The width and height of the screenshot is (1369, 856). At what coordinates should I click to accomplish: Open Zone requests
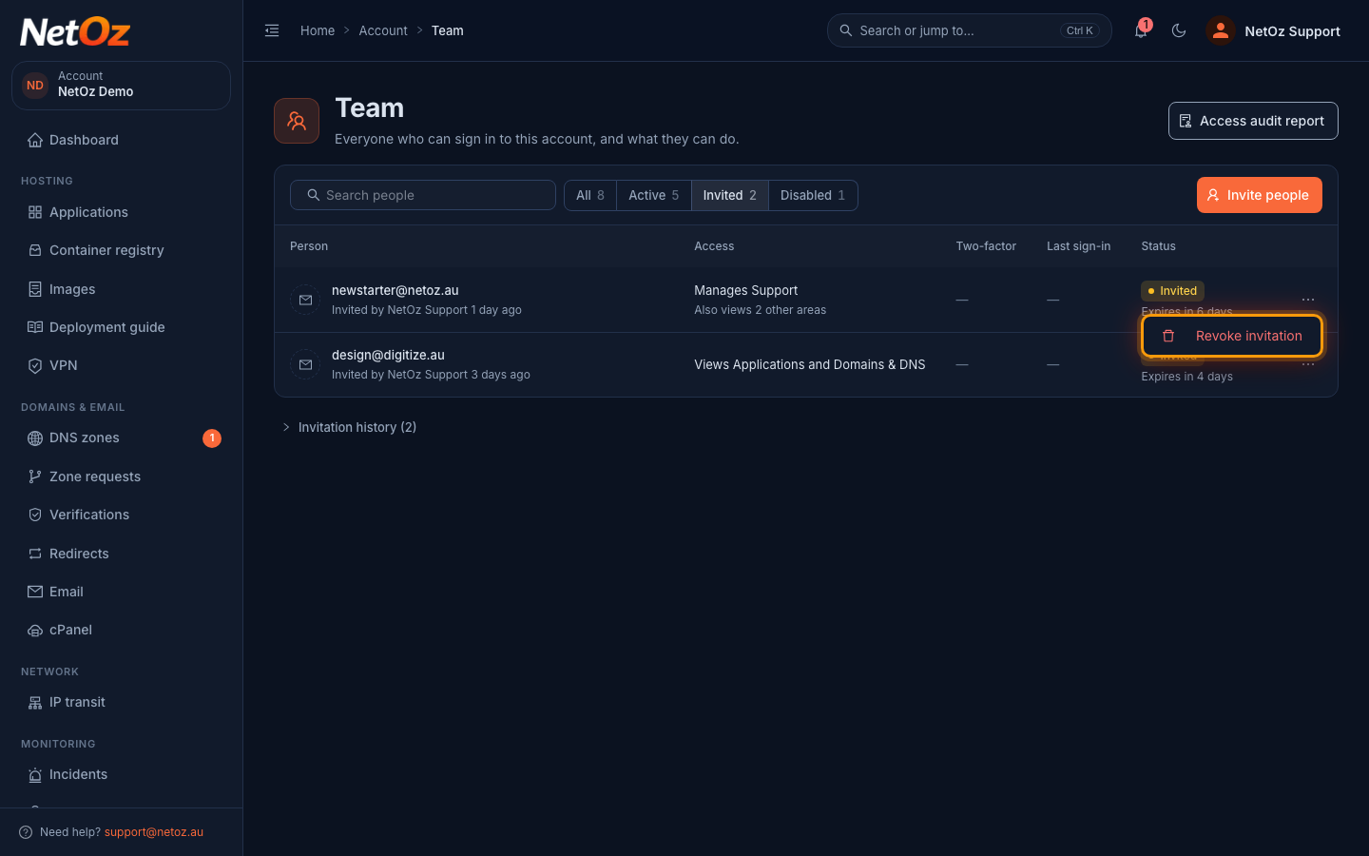tap(121, 477)
